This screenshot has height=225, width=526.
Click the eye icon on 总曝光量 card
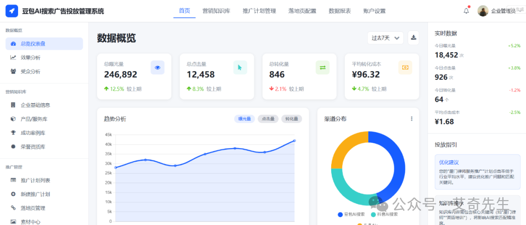(157, 68)
